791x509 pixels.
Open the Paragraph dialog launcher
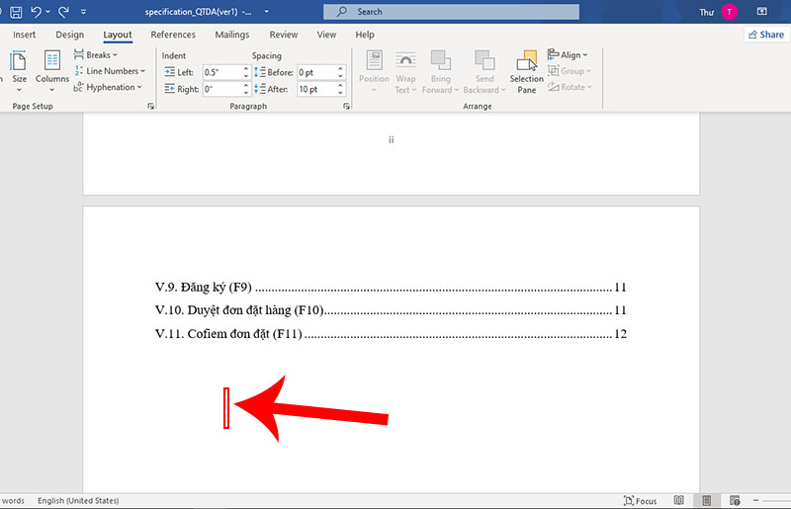tap(346, 106)
